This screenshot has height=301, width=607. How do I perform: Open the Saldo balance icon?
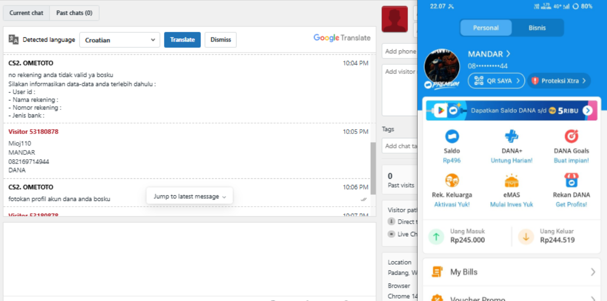coord(452,137)
